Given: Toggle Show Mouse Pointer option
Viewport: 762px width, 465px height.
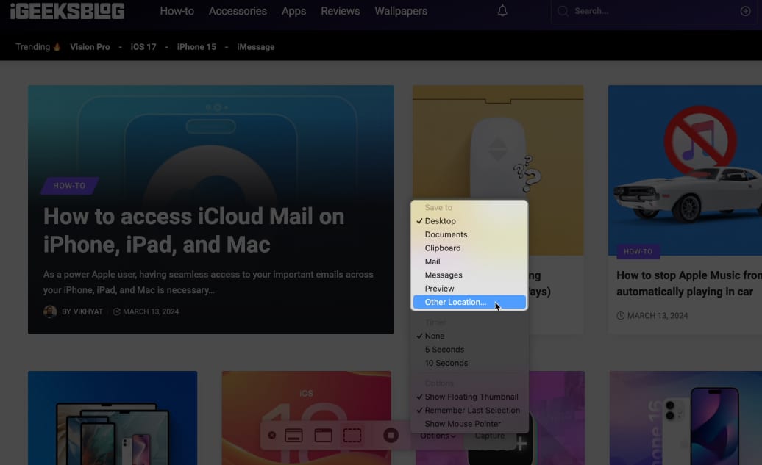Looking at the screenshot, I should pos(469,424).
